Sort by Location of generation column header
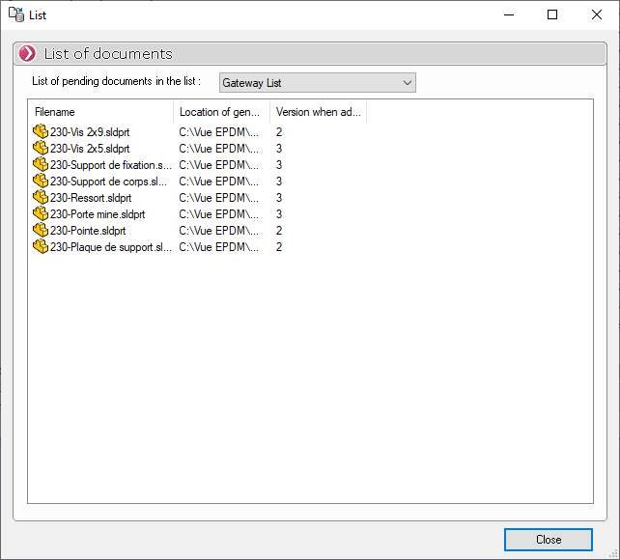The width and height of the screenshot is (620, 560). coord(221,112)
